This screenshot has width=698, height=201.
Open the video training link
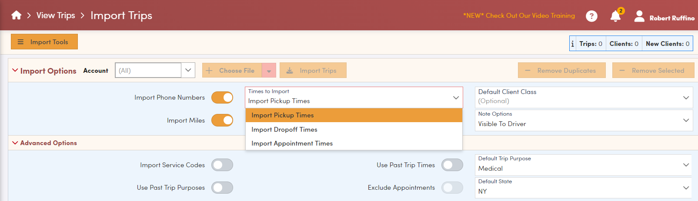pos(519,16)
